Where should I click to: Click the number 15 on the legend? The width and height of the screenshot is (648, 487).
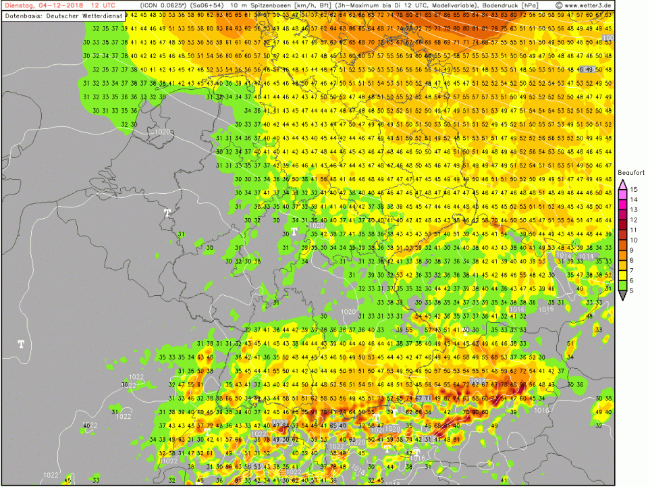[x=634, y=190]
